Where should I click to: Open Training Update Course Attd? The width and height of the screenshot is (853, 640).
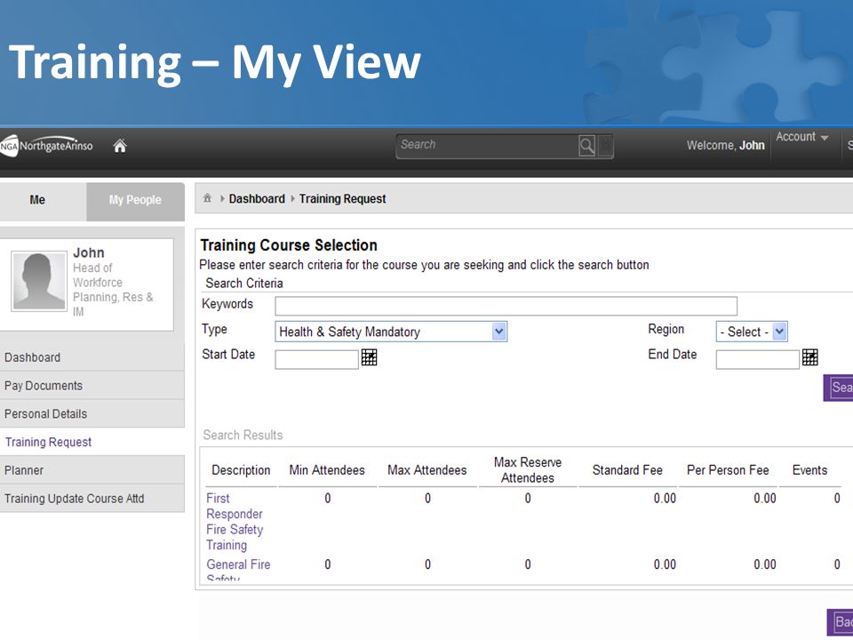coord(92,499)
